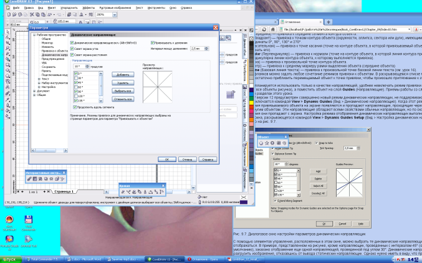Select the Rectangle tool in the toolbox
Screen dimensions: 422x263
pyautogui.click(x=7, y=65)
